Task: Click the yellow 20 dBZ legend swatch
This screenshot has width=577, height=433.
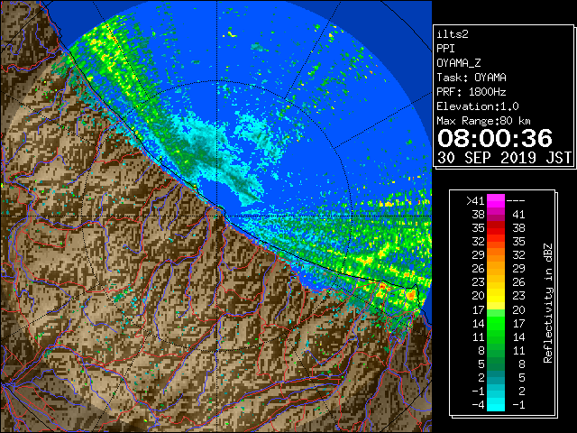Action: (x=496, y=296)
